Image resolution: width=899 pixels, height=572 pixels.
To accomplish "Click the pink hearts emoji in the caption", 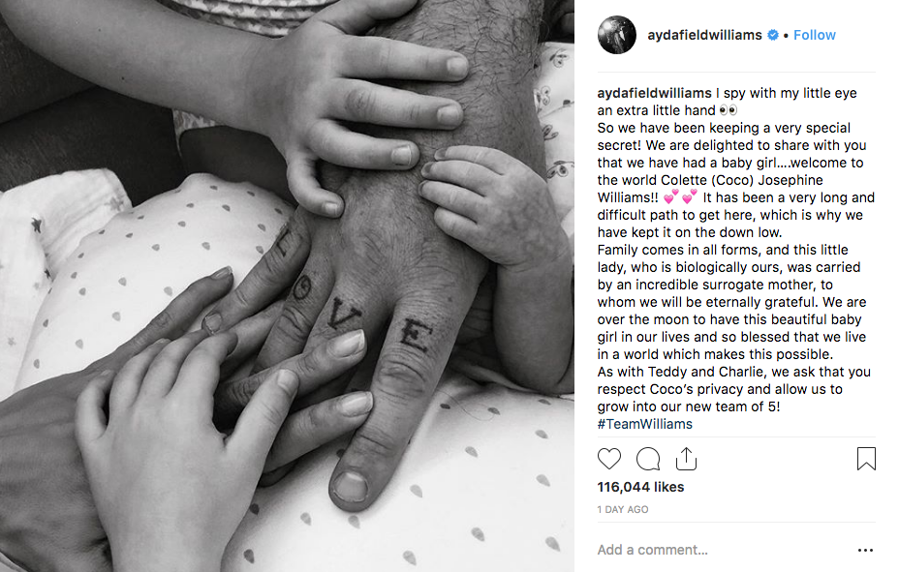I will tap(681, 197).
